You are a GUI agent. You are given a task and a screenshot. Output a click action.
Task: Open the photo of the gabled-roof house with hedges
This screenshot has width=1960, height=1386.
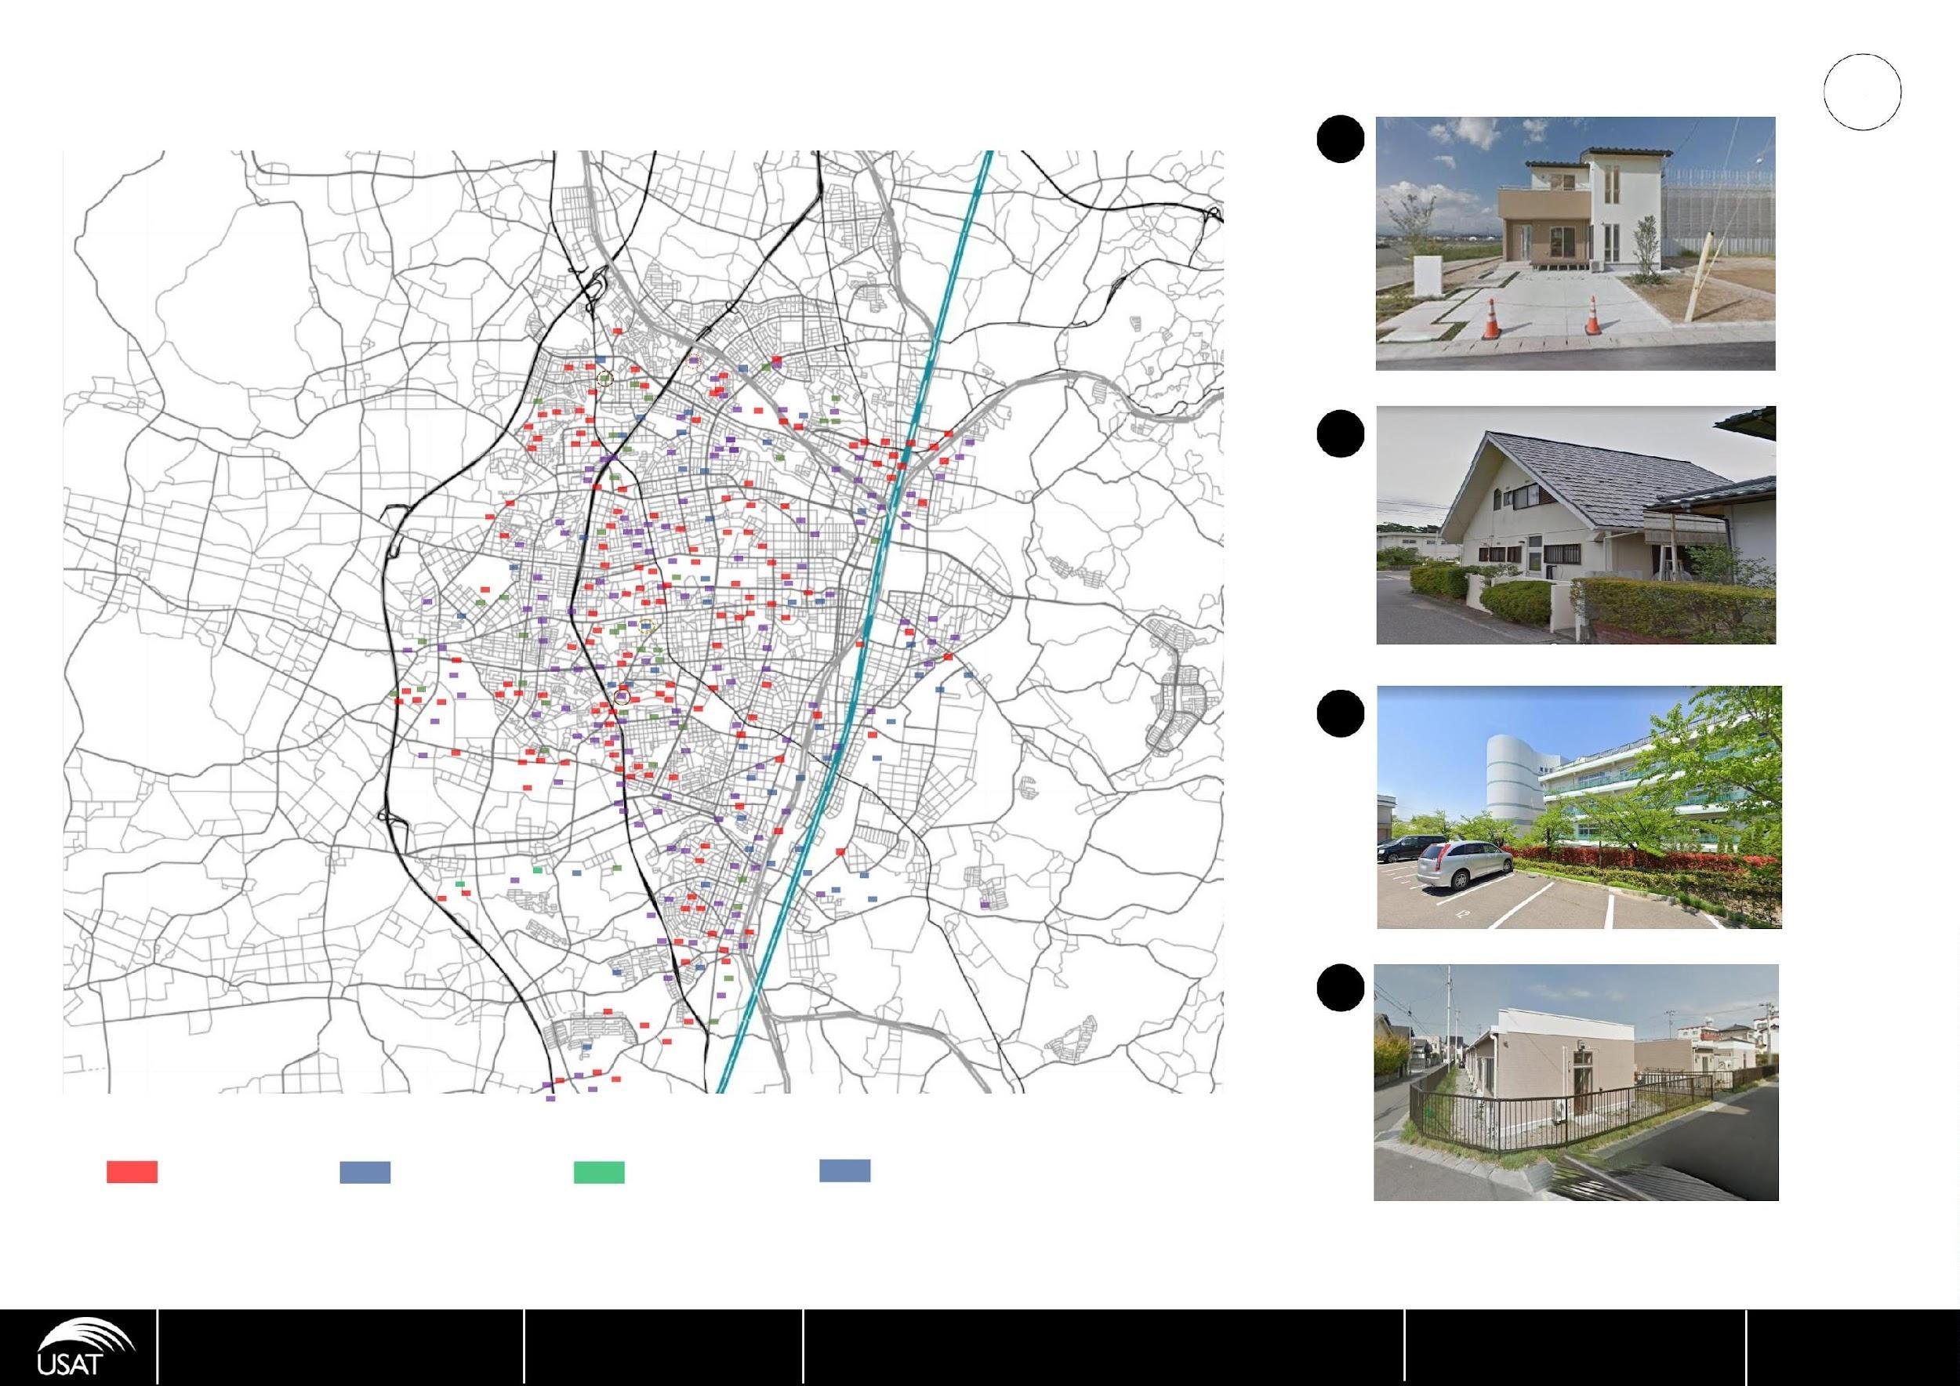pos(1577,525)
